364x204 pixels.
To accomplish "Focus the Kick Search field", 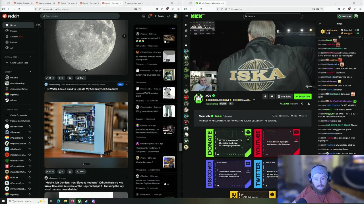I will tap(273, 16).
